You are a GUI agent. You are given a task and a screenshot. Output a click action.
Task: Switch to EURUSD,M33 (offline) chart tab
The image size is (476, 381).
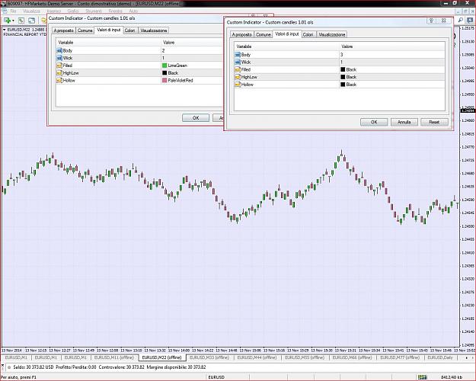(x=209, y=357)
